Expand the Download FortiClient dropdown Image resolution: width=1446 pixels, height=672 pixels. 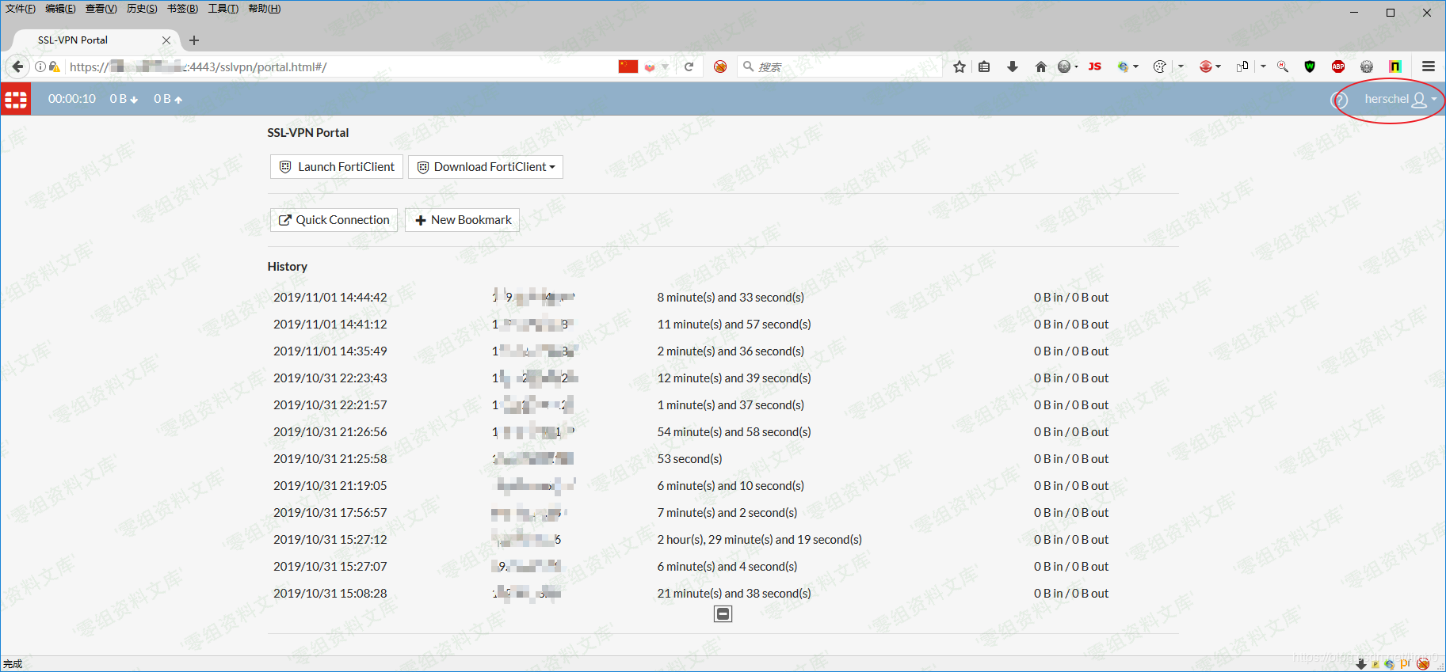(486, 167)
